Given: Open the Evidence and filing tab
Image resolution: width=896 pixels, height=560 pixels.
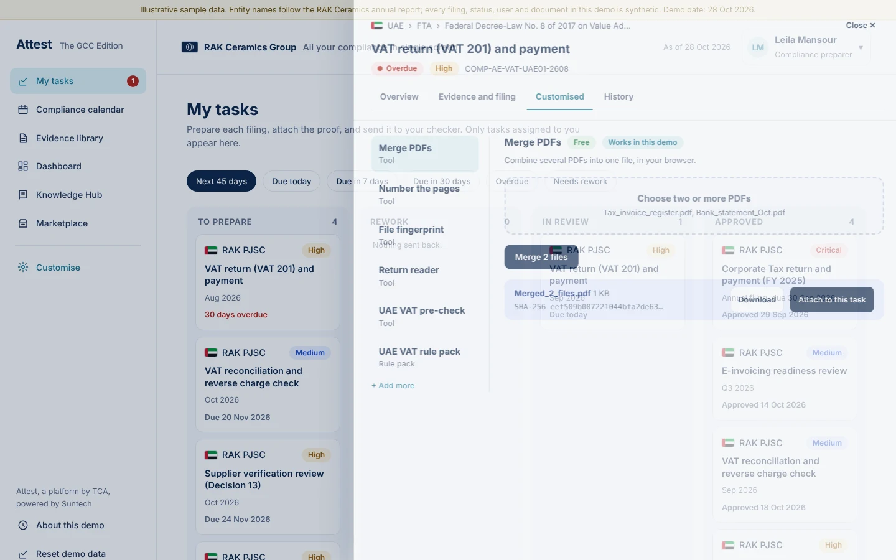Looking at the screenshot, I should click(x=477, y=96).
